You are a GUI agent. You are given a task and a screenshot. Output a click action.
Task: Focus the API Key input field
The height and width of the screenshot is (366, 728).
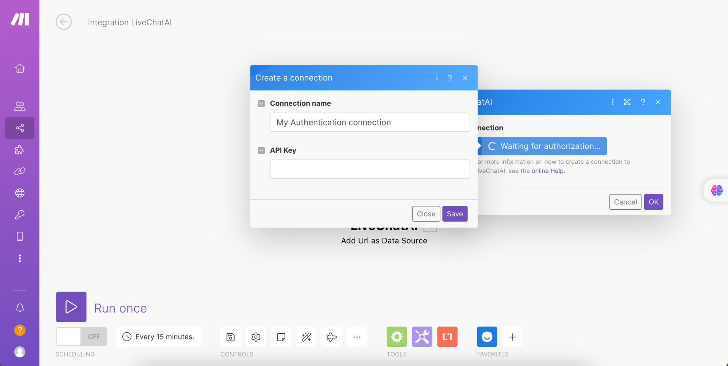[370, 169]
